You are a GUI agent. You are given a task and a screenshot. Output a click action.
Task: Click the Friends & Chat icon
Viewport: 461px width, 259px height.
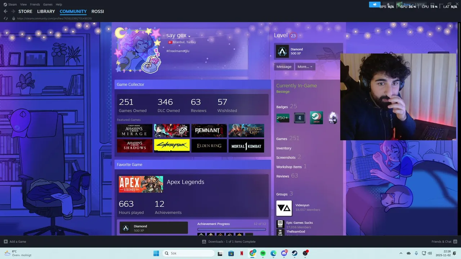pos(455,241)
